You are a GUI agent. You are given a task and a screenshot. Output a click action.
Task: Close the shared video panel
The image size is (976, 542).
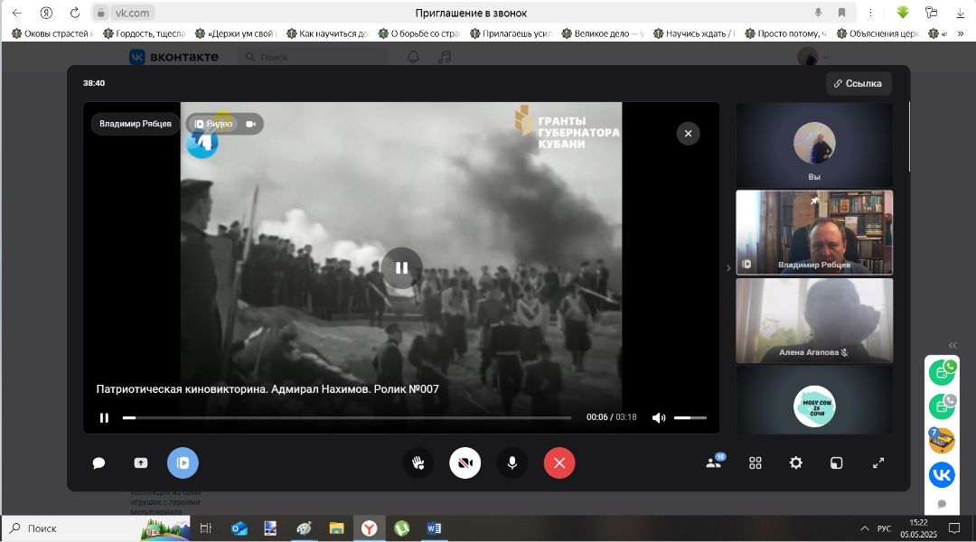point(688,133)
